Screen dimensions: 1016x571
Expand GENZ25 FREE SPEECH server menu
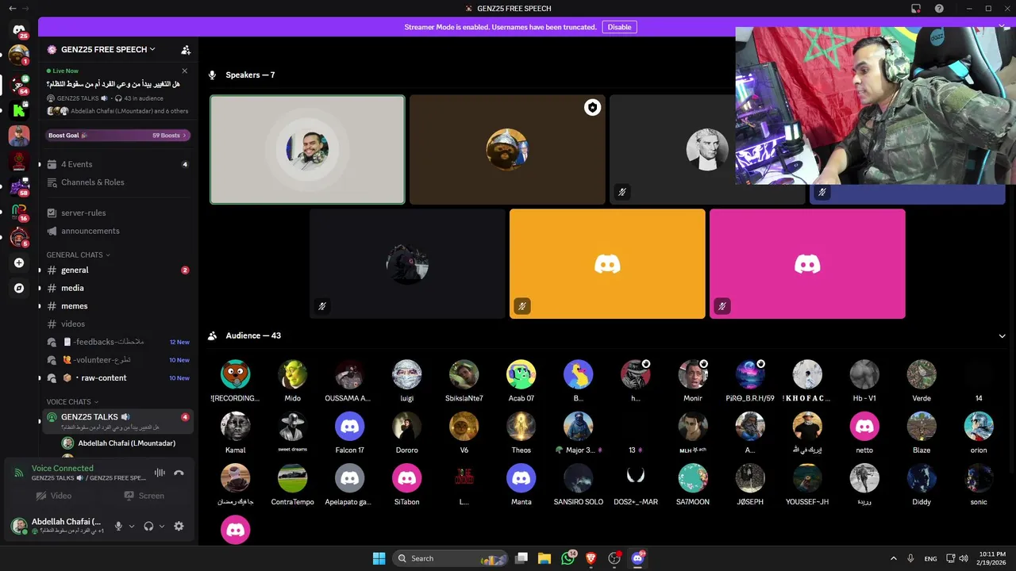(109, 49)
